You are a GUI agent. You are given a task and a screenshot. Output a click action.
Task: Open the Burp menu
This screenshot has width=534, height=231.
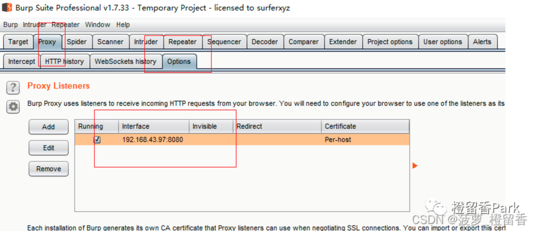(x=10, y=25)
